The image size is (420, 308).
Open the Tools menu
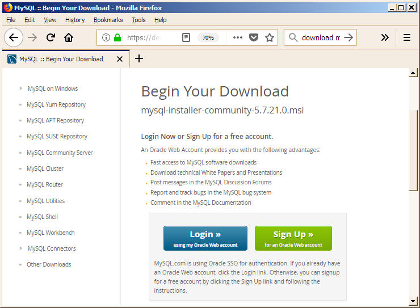(x=138, y=20)
